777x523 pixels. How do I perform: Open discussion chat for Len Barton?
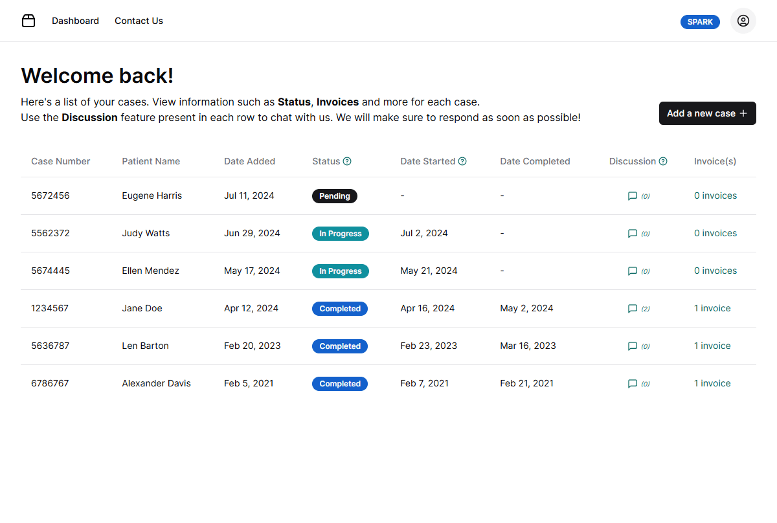point(633,346)
